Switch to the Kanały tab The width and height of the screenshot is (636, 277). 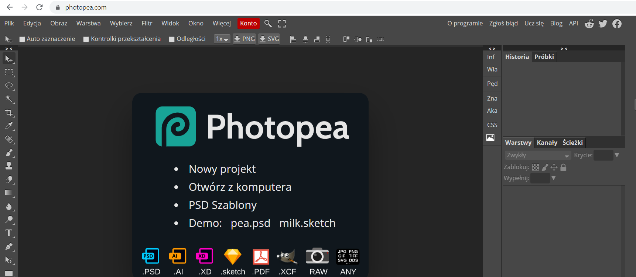pyautogui.click(x=547, y=143)
